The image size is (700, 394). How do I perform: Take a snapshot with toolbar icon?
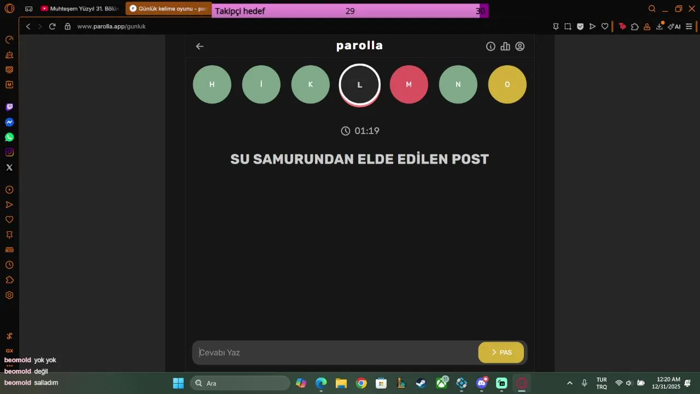point(568,26)
